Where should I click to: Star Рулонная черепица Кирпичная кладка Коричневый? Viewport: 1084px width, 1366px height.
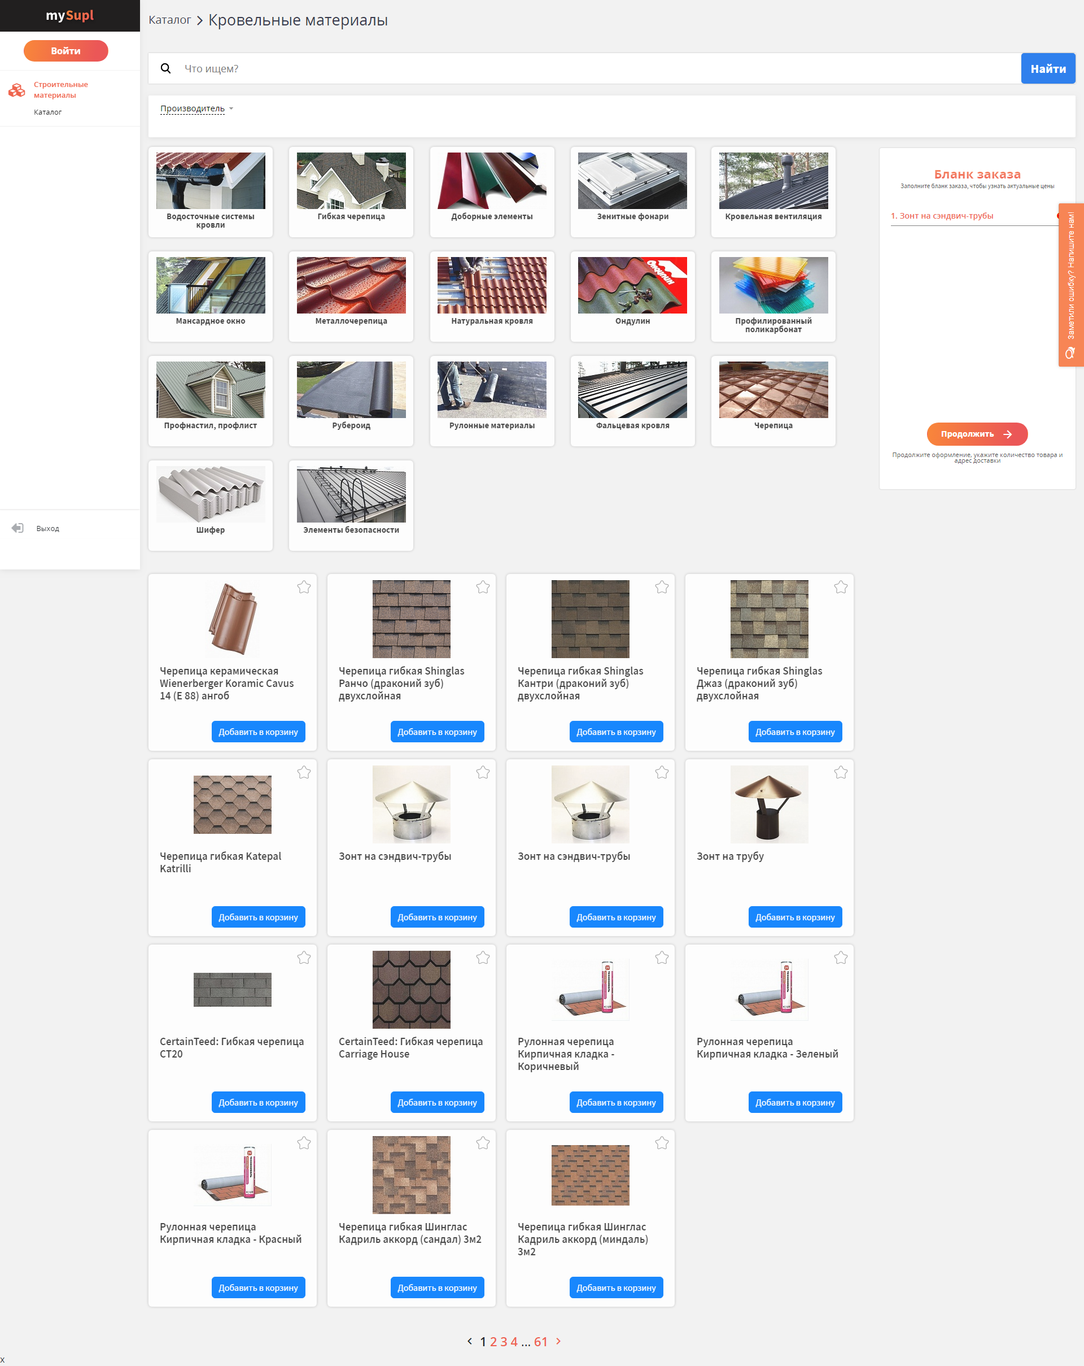click(662, 958)
